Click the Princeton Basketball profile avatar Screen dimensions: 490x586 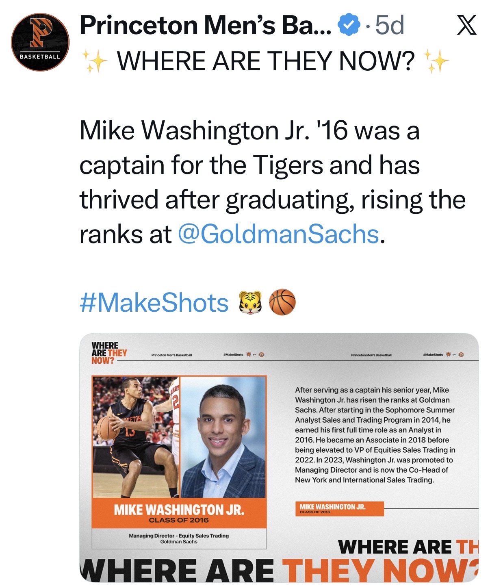coord(40,42)
